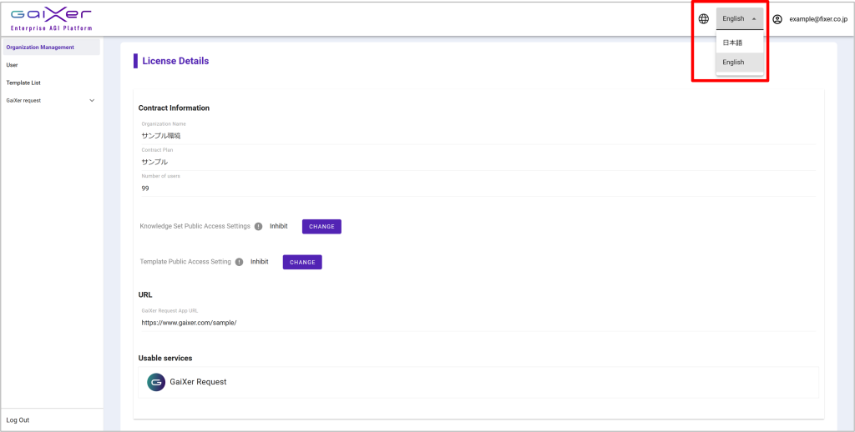Viewport: 855px width, 432px height.
Task: Click the globe language icon
Action: [x=704, y=19]
